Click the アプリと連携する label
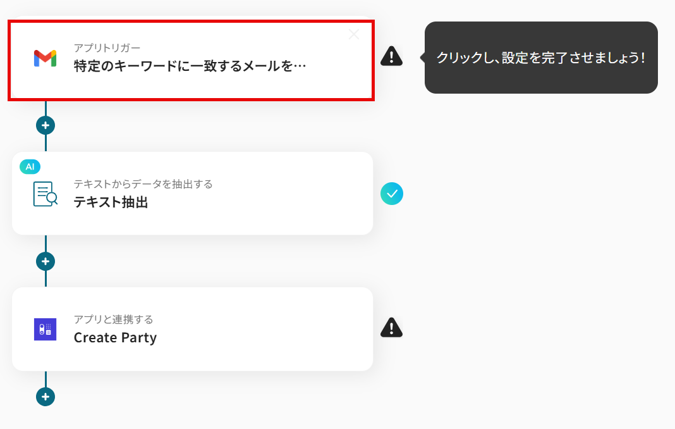675x429 pixels. tap(113, 320)
